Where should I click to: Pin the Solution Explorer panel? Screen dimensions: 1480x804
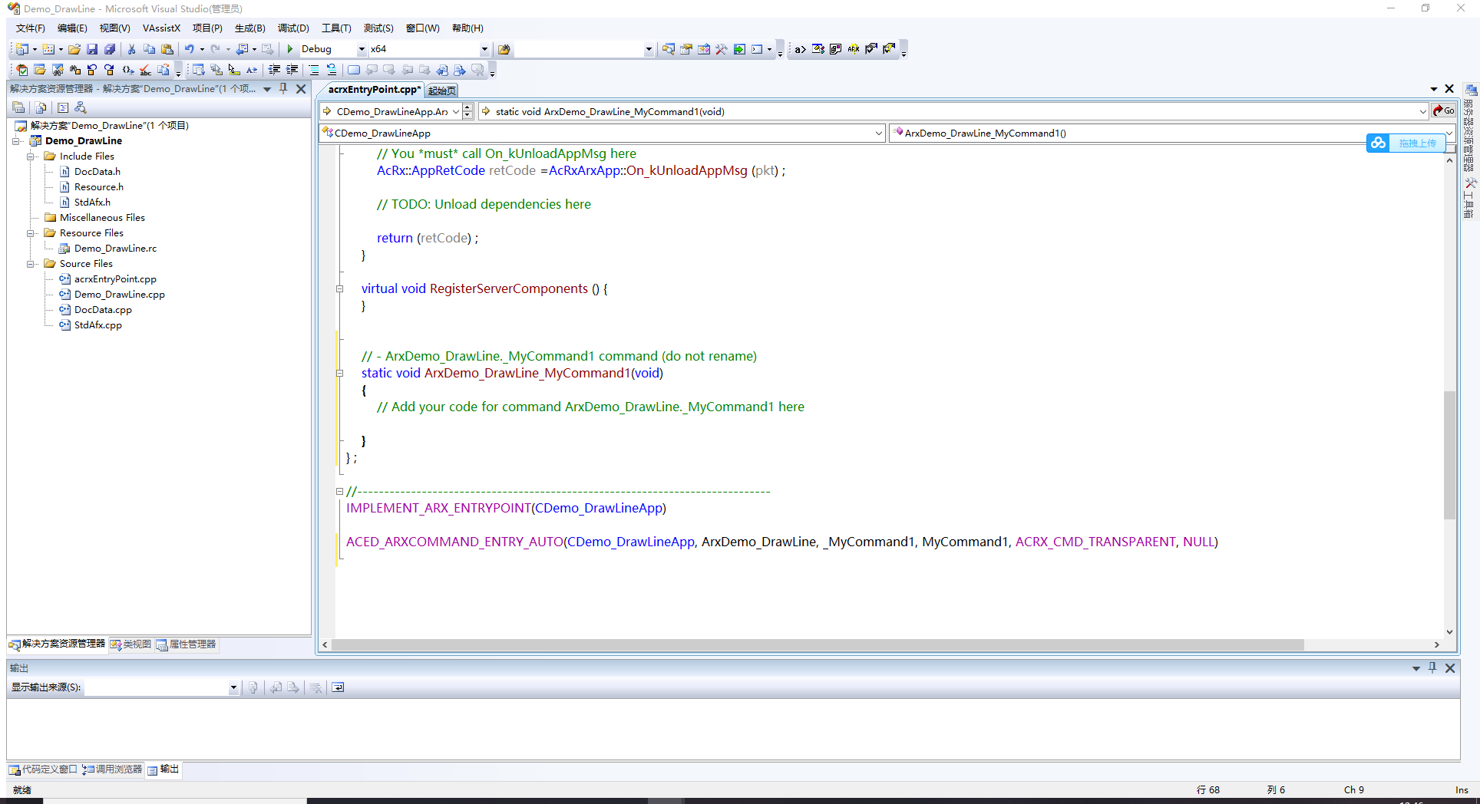283,89
